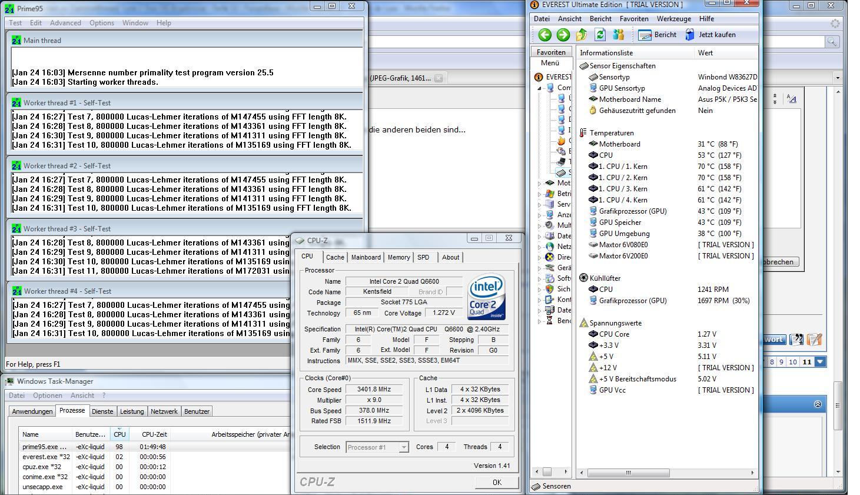Click the browser search magnifier button
This screenshot has height=495, width=860.
(832, 41)
